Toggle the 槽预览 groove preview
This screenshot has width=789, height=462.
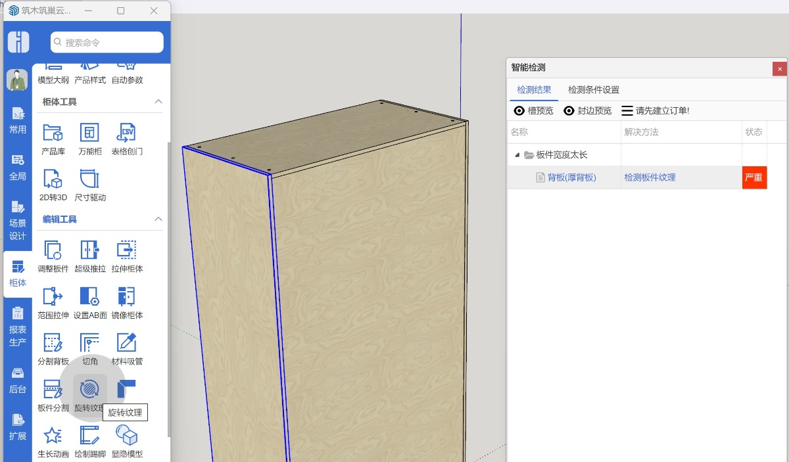pos(533,110)
